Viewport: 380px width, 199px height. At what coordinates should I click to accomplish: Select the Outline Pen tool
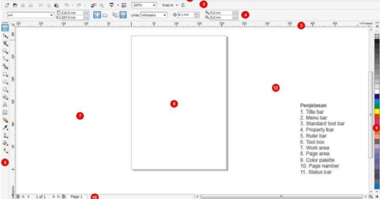coord(5,136)
